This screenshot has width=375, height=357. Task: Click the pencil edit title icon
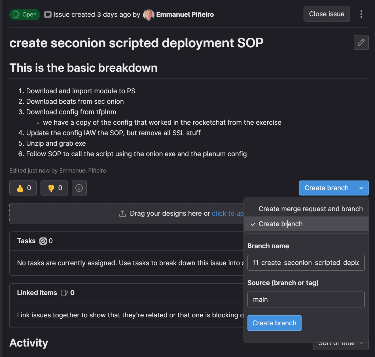(x=361, y=42)
